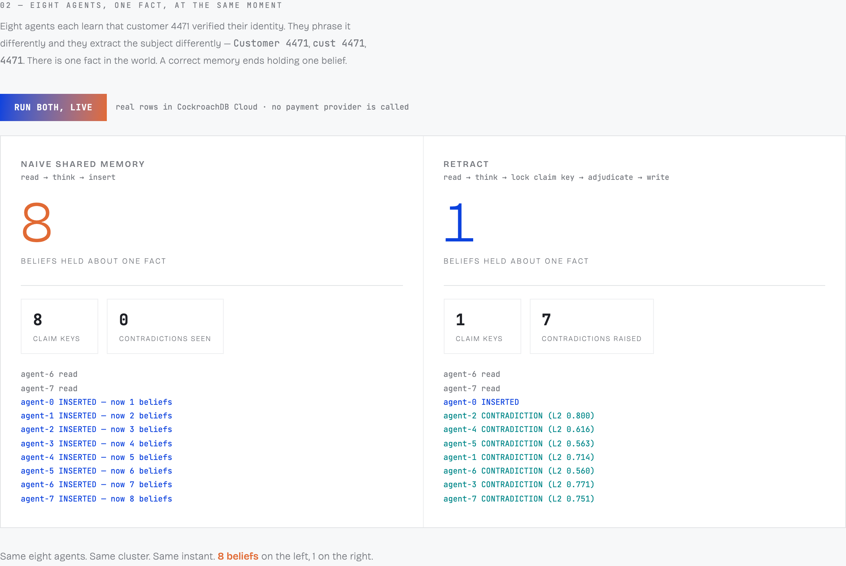
Task: Click 'agent-2 INSERTED — now 3 beliefs' log line
Action: tap(96, 430)
